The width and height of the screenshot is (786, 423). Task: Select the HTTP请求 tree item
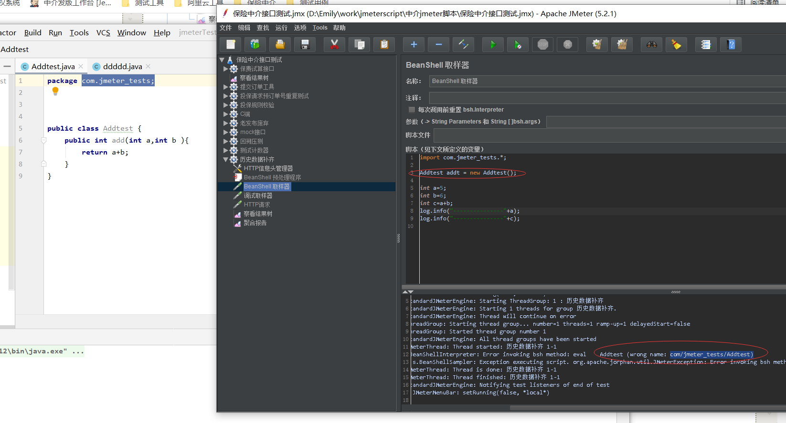click(x=256, y=205)
